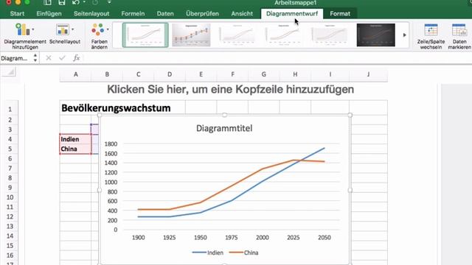Open the Format tab
This screenshot has height=265, width=472.
340,13
